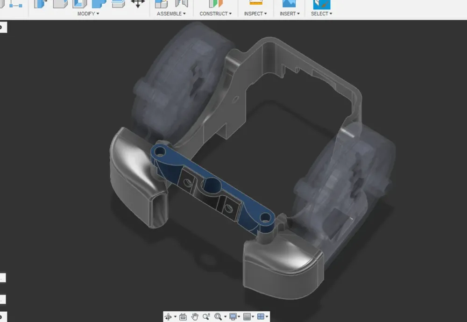
Task: Open the MODIFY dropdown menu
Action: [x=88, y=14]
